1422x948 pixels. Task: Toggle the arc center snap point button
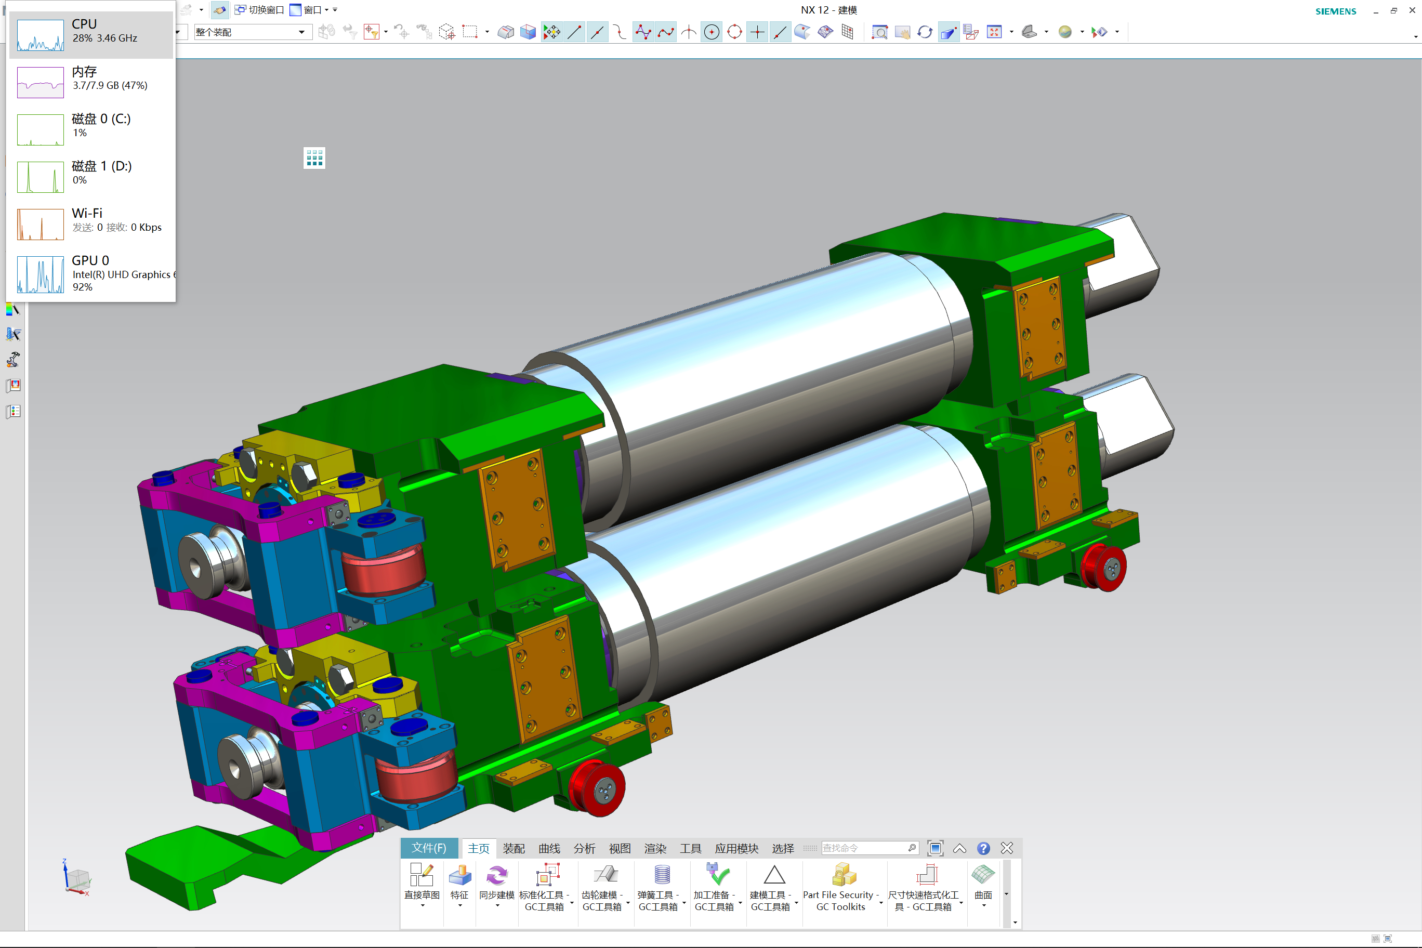(x=712, y=32)
